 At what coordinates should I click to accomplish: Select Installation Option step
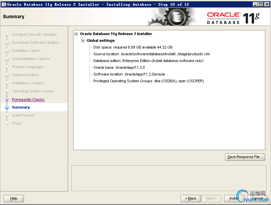pyautogui.click(x=26, y=51)
